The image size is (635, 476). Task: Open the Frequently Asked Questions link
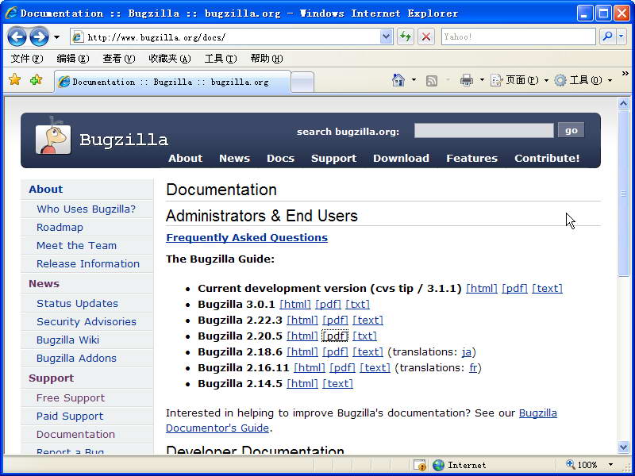click(246, 237)
